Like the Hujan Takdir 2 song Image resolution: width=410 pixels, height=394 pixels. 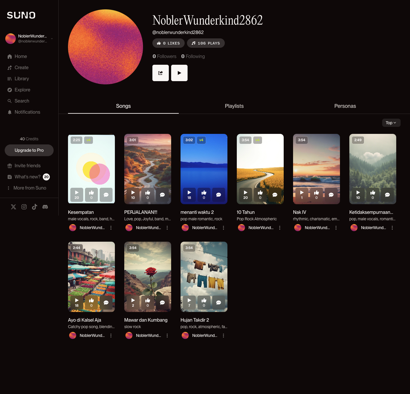click(x=204, y=302)
